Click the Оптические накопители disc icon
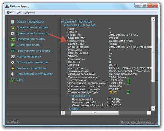The image size is (164, 131). [12, 62]
